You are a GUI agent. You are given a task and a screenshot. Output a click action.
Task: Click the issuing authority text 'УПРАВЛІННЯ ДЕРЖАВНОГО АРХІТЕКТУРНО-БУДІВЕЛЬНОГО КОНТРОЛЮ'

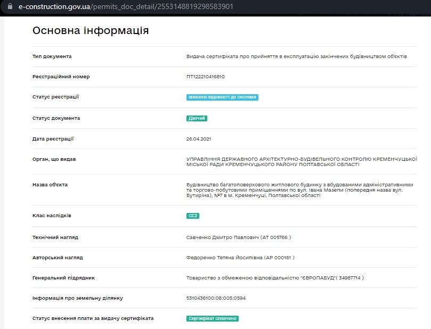[302, 162]
